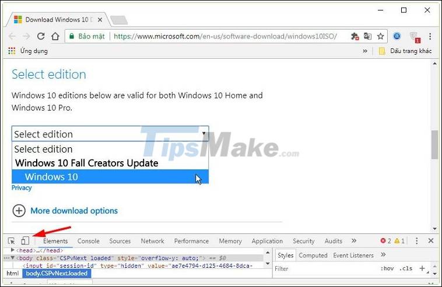Click the Styles Filter input field

coord(324,268)
